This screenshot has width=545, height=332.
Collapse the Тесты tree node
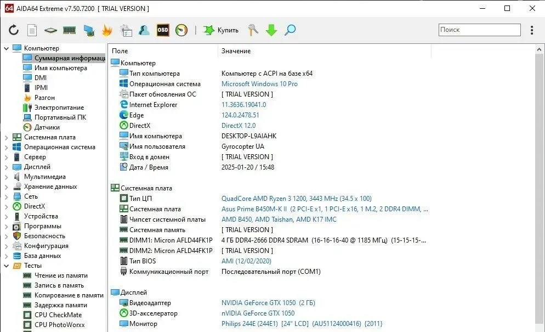(x=7, y=266)
